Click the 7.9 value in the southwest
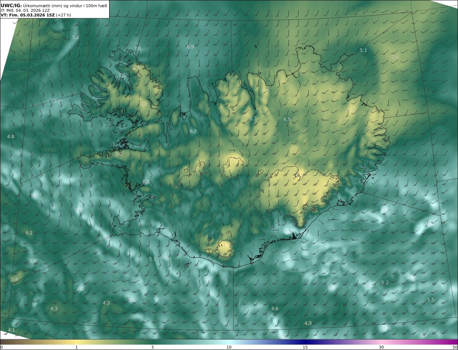The width and height of the screenshot is (458, 350). (x=33, y=261)
